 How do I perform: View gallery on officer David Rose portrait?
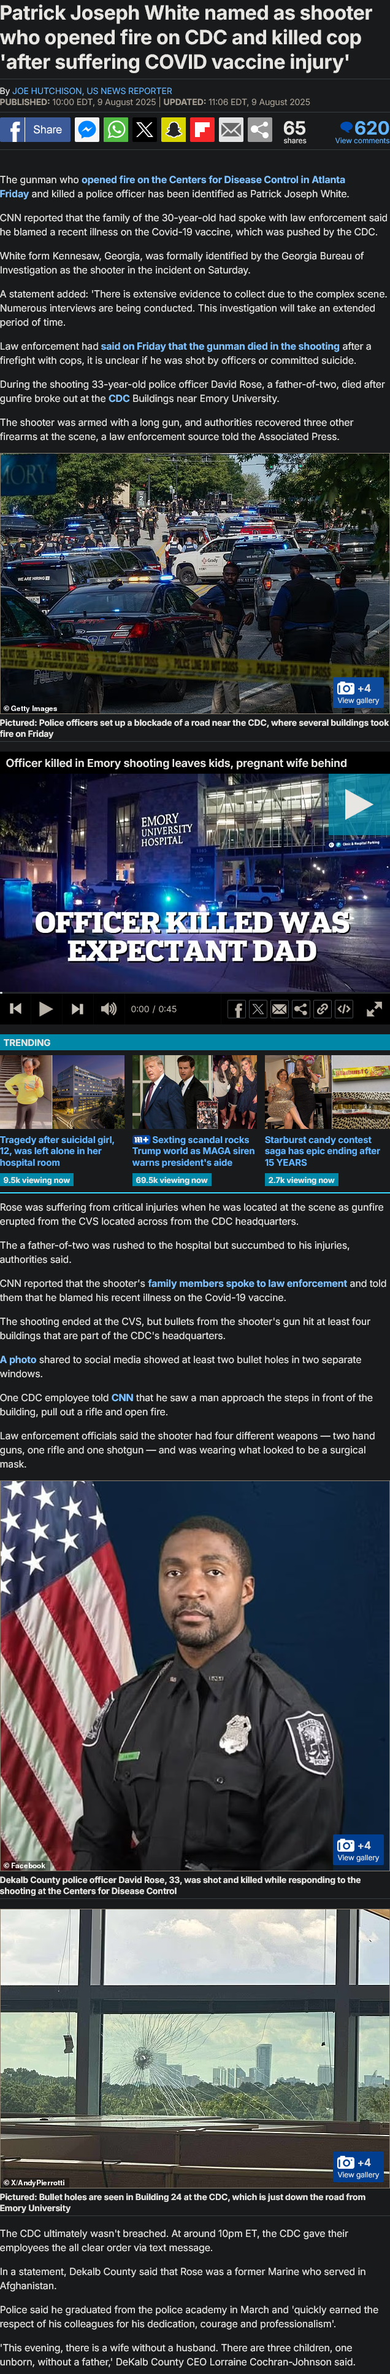(358, 1850)
